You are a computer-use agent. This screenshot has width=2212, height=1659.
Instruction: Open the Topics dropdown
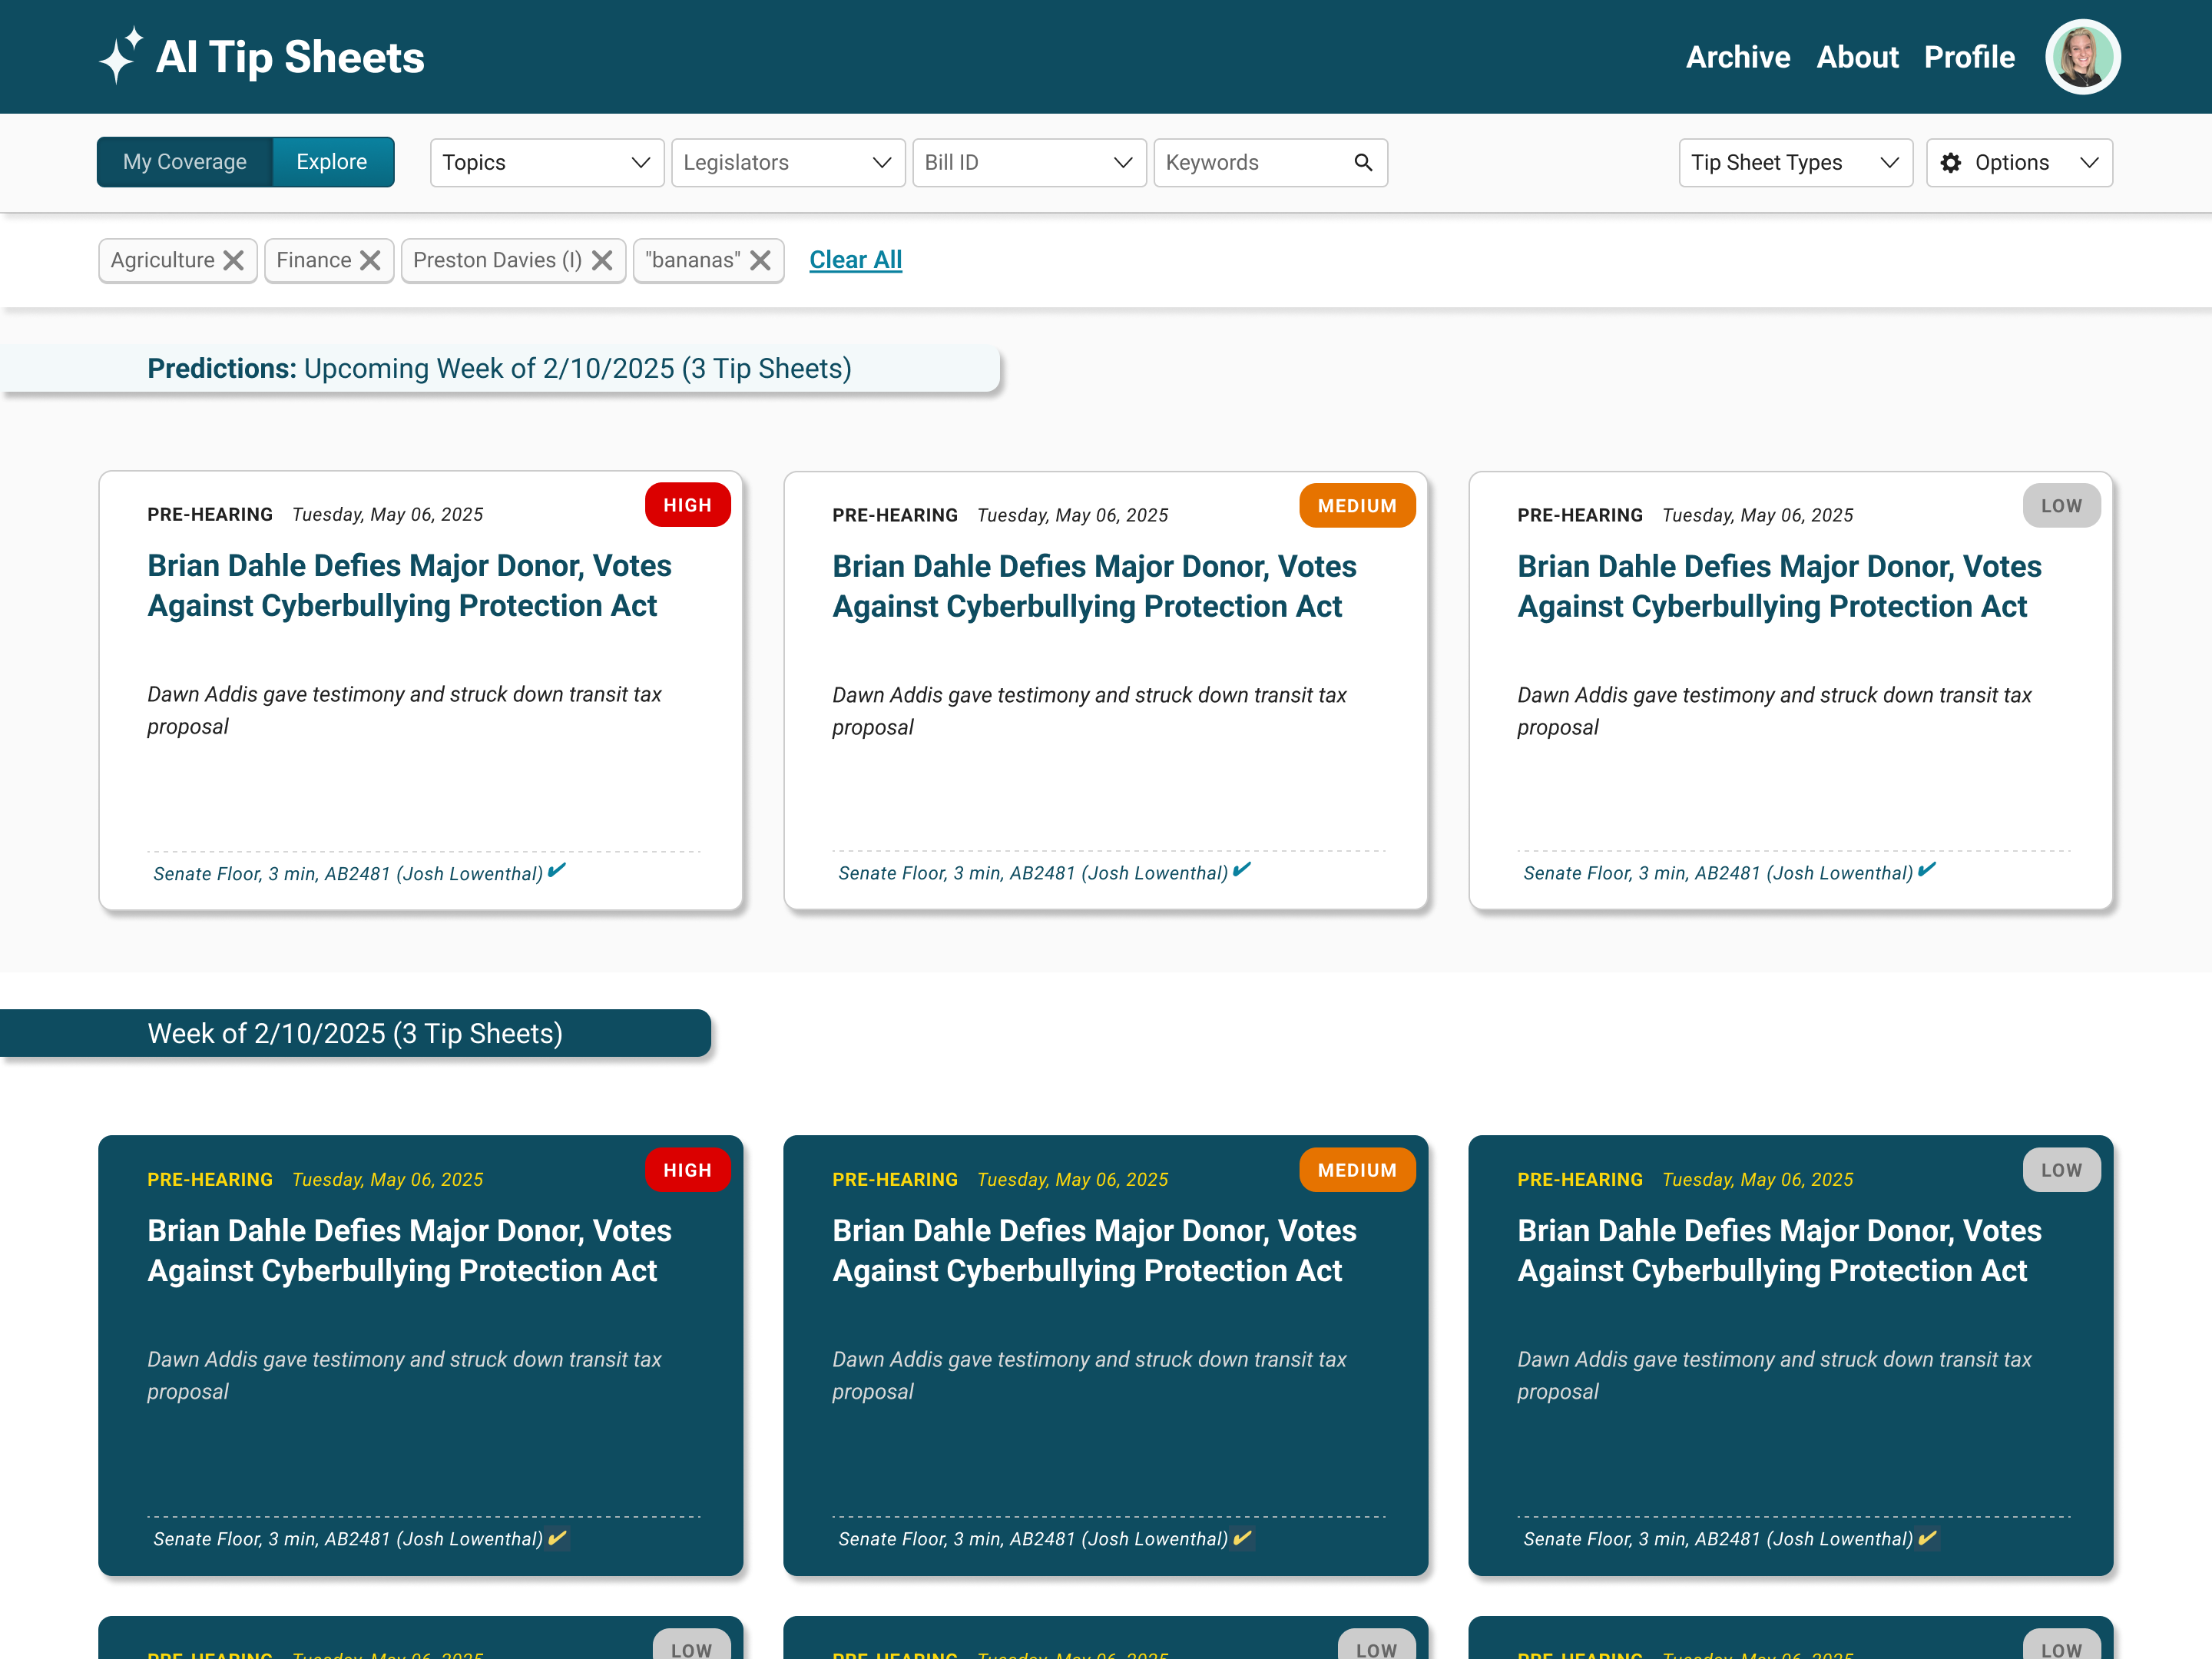click(546, 162)
